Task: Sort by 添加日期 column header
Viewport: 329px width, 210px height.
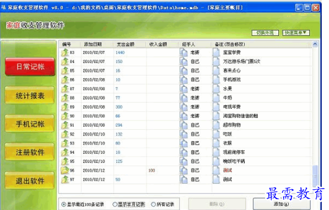Action: click(97, 44)
